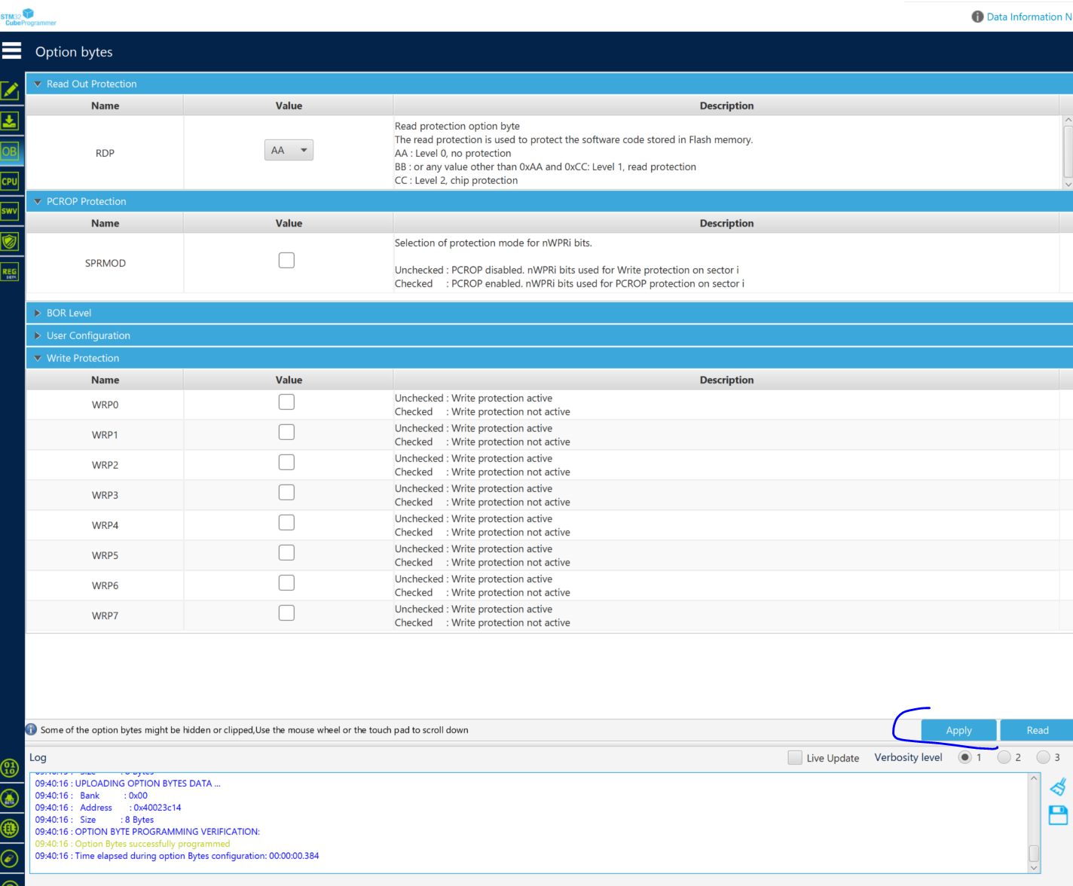This screenshot has height=886, width=1073.
Task: Click the Read button
Action: (x=1037, y=730)
